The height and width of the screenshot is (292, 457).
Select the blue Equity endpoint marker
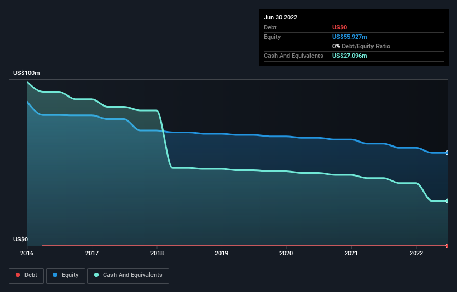click(x=448, y=153)
